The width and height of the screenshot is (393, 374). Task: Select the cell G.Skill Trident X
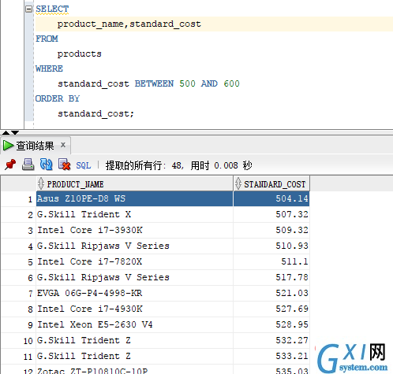134,214
